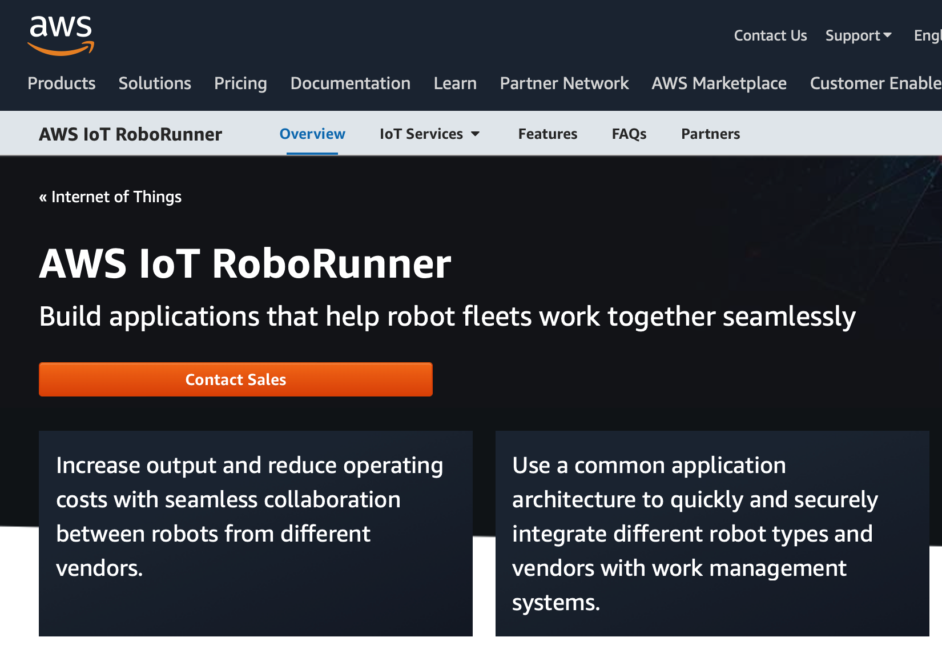Click the AWS IoT RoboRunner subnav title
The height and width of the screenshot is (657, 942).
[130, 134]
